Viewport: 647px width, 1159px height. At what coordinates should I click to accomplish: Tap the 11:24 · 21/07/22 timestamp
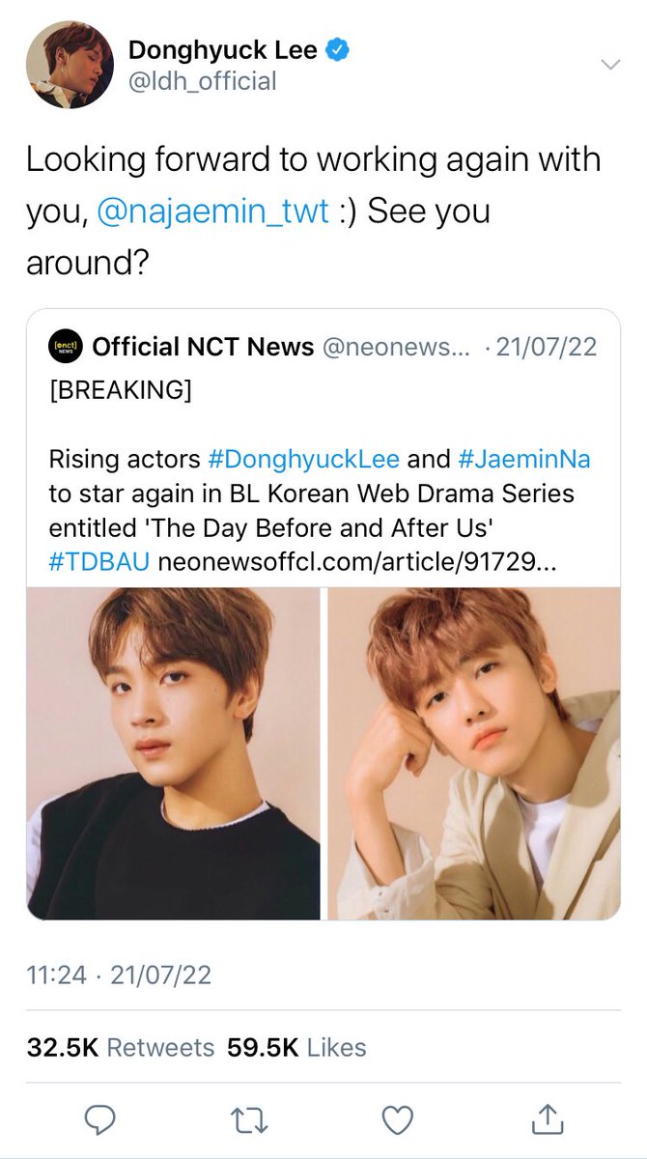(x=119, y=975)
